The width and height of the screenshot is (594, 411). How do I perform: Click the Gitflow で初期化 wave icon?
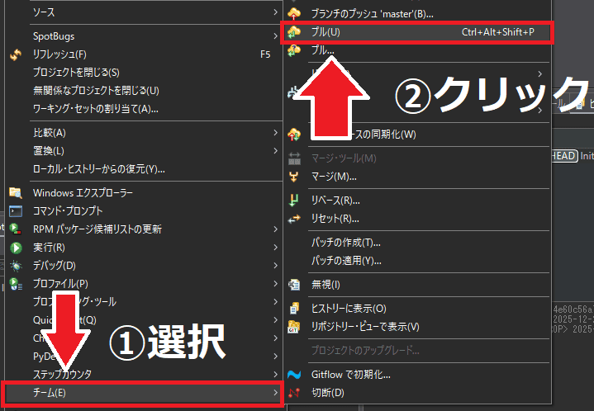click(x=294, y=374)
